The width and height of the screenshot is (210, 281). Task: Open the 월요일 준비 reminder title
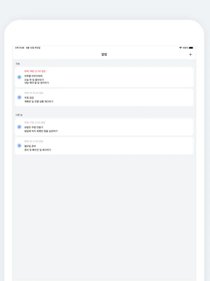30,146
